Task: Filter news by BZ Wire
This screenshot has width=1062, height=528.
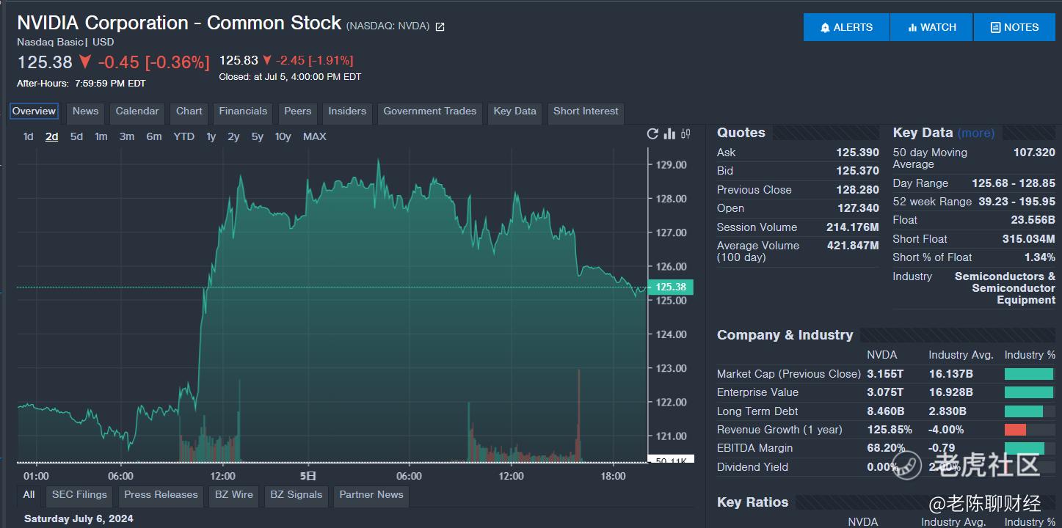Action: point(234,495)
